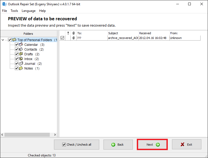Uncheck the Inbox folder checkbox
The height and width of the screenshot is (158, 208).
coord(17,59)
